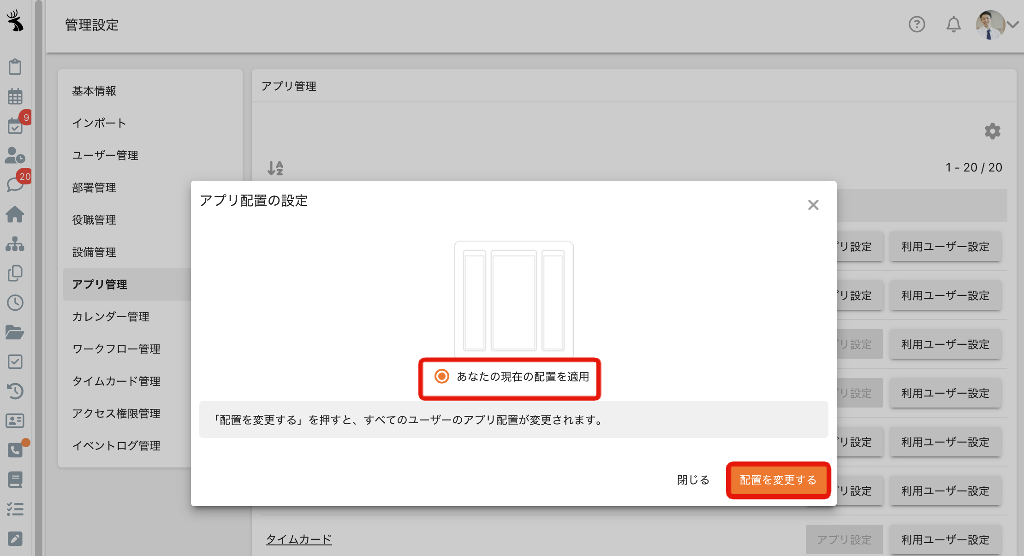Open the task calendar showing 9 notifications
The image size is (1024, 556).
[x=16, y=126]
